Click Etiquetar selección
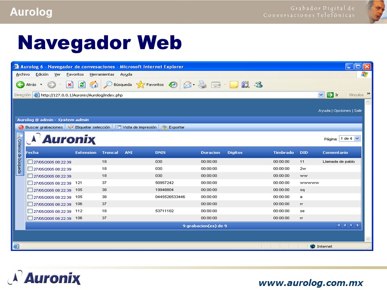387x290 pixels. pyautogui.click(x=89, y=127)
